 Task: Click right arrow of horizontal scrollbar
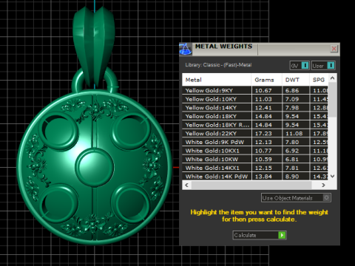pyautogui.click(x=323, y=185)
